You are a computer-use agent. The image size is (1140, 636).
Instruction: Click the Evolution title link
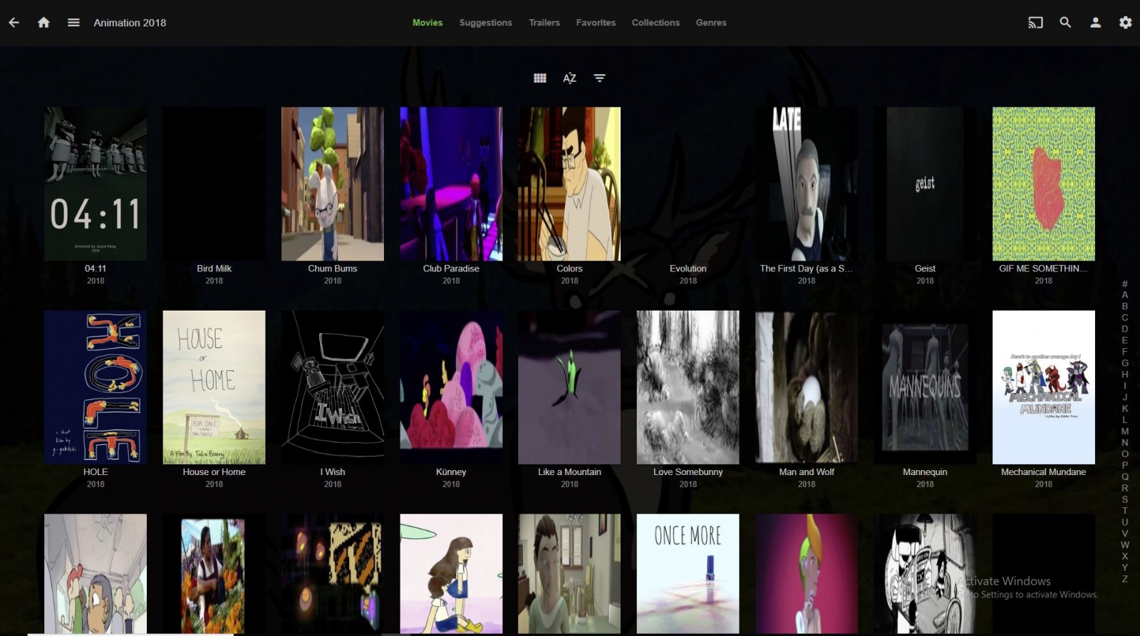[688, 269]
